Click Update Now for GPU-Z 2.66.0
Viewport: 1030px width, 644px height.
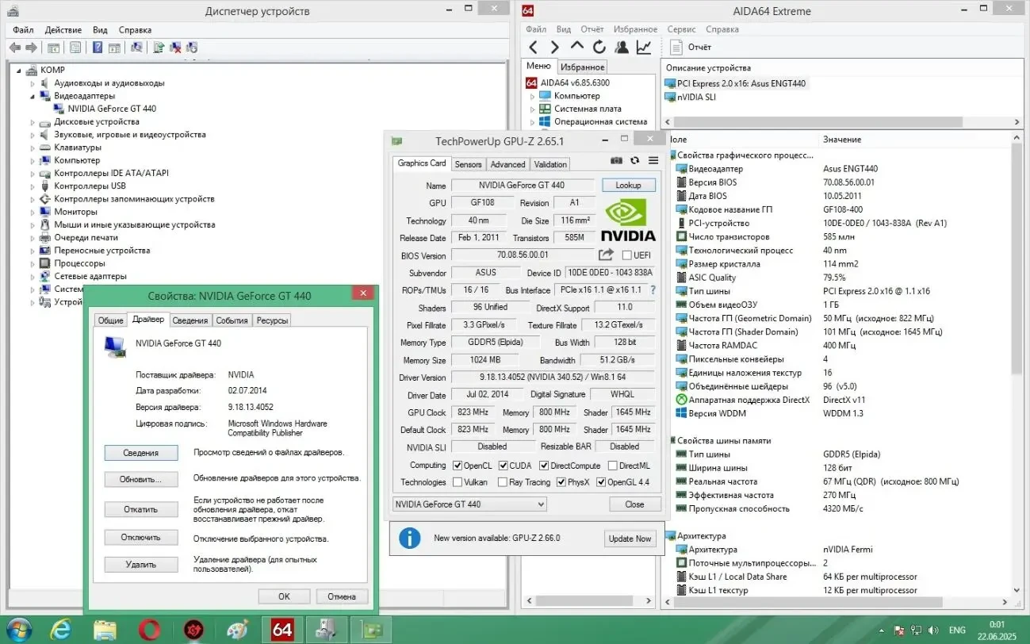[630, 539]
